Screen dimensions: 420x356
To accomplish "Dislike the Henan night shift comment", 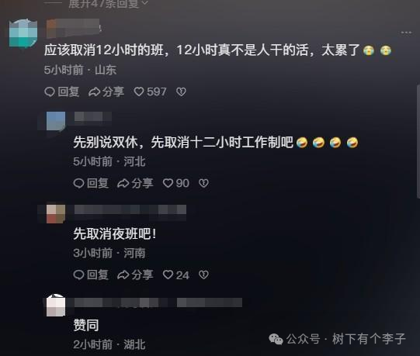I will coord(203,275).
